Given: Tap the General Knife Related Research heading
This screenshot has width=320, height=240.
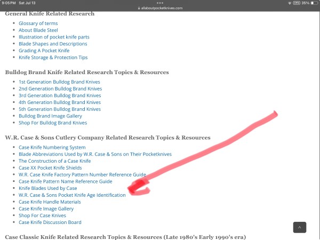Looking at the screenshot, I should point(50,14).
